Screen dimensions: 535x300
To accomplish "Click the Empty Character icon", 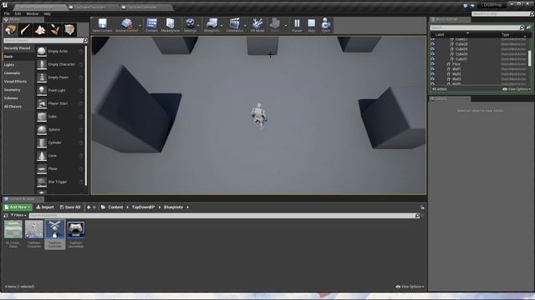I will click(42, 64).
